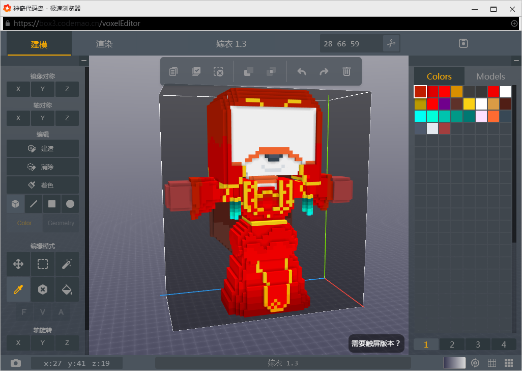Screen dimensions: 522x371
Task: Switch to the 渲染 tab
Action: point(104,44)
